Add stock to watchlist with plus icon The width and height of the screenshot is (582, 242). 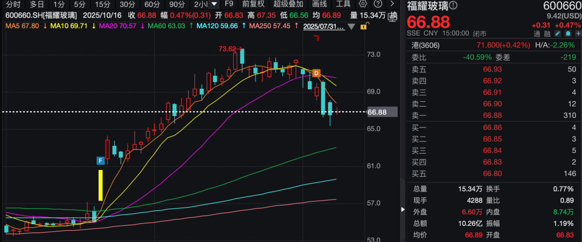click(578, 33)
